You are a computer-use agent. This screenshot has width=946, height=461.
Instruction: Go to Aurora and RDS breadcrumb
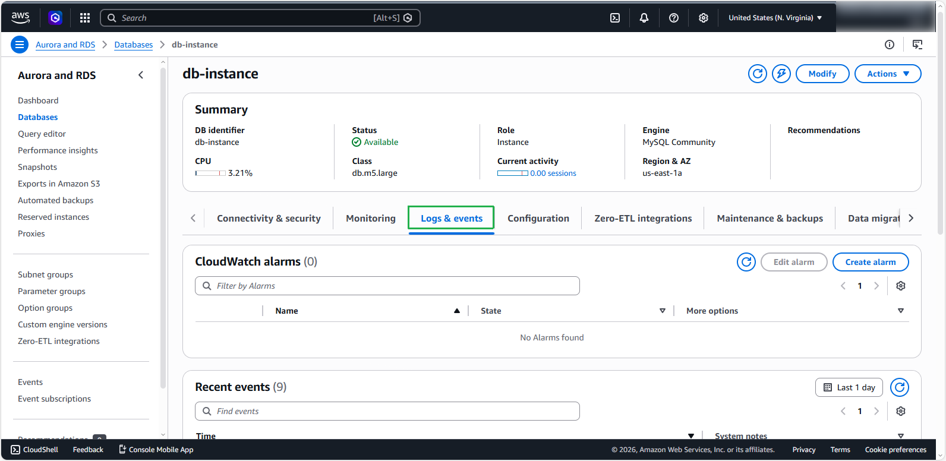(65, 45)
